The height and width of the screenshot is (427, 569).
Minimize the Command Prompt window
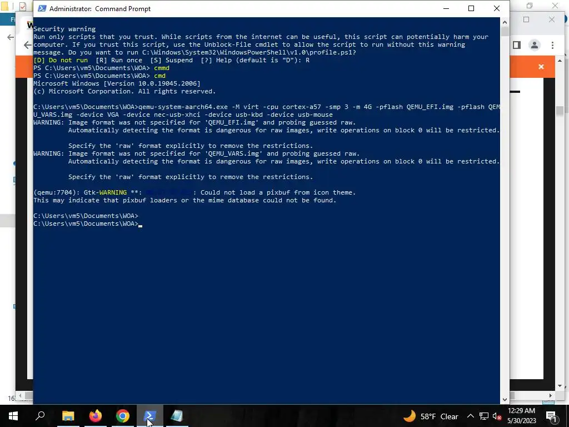point(446,8)
